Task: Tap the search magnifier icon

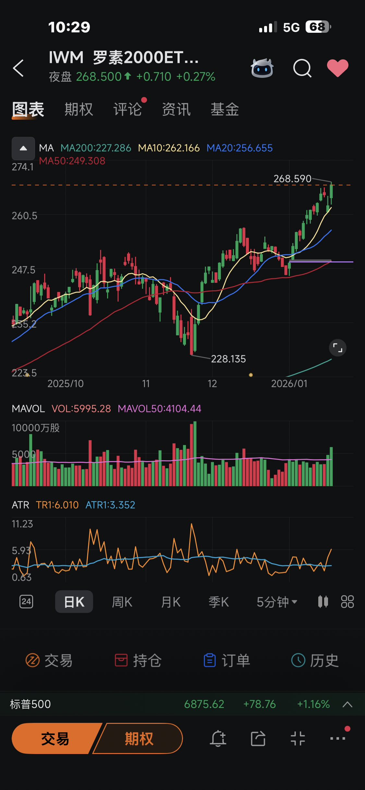Action: 302,68
